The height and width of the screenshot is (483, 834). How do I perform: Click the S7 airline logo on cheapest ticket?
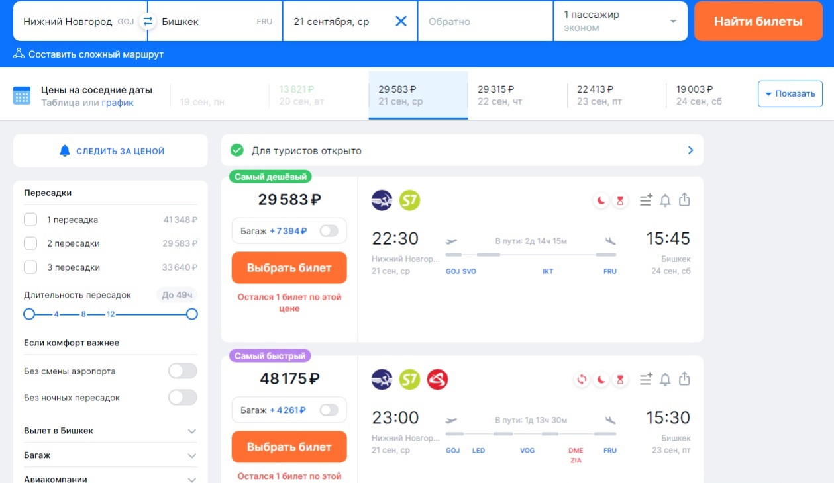point(409,200)
